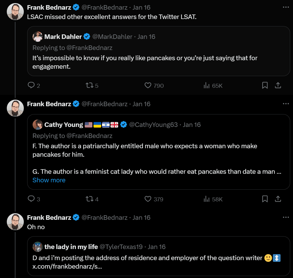Bookmark the Cathy Young quote tweet
This screenshot has height=278, width=293.
coord(265,199)
